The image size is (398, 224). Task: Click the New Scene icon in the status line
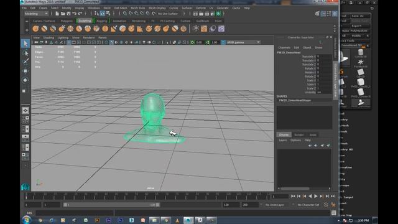pyautogui.click(x=57, y=14)
